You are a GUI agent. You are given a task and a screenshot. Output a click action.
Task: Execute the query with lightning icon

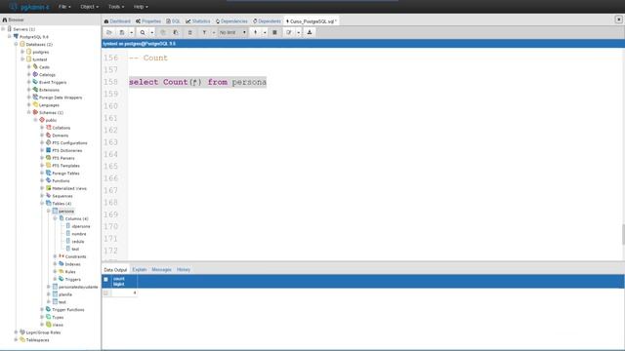click(256, 32)
